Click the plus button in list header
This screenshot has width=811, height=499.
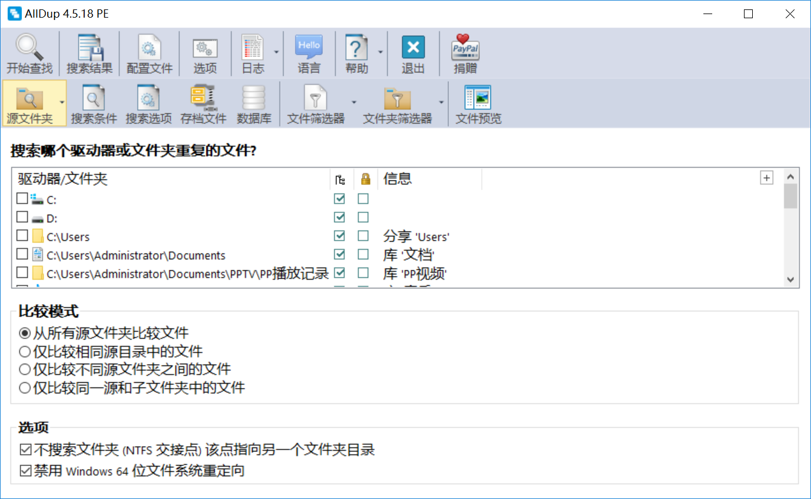pyautogui.click(x=766, y=178)
